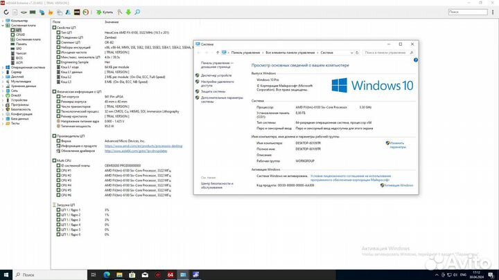Open the aida64.com driver updates link
Viewport: 499px width, 280px height.
pyautogui.click(x=136, y=151)
